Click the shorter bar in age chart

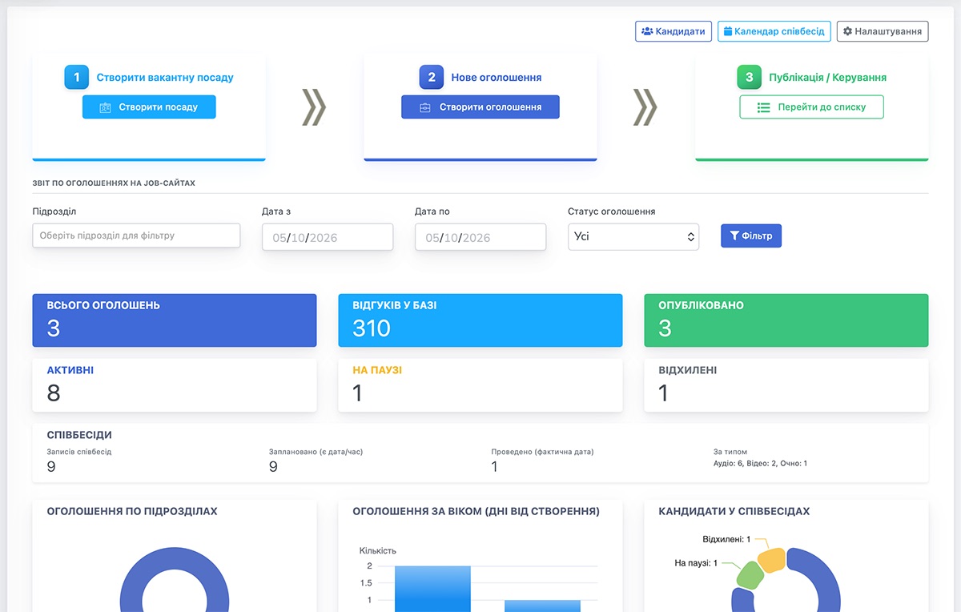(542, 606)
